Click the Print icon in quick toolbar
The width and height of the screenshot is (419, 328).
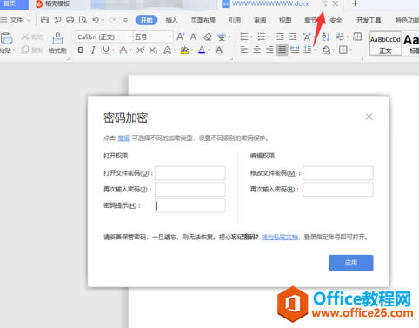[70, 20]
